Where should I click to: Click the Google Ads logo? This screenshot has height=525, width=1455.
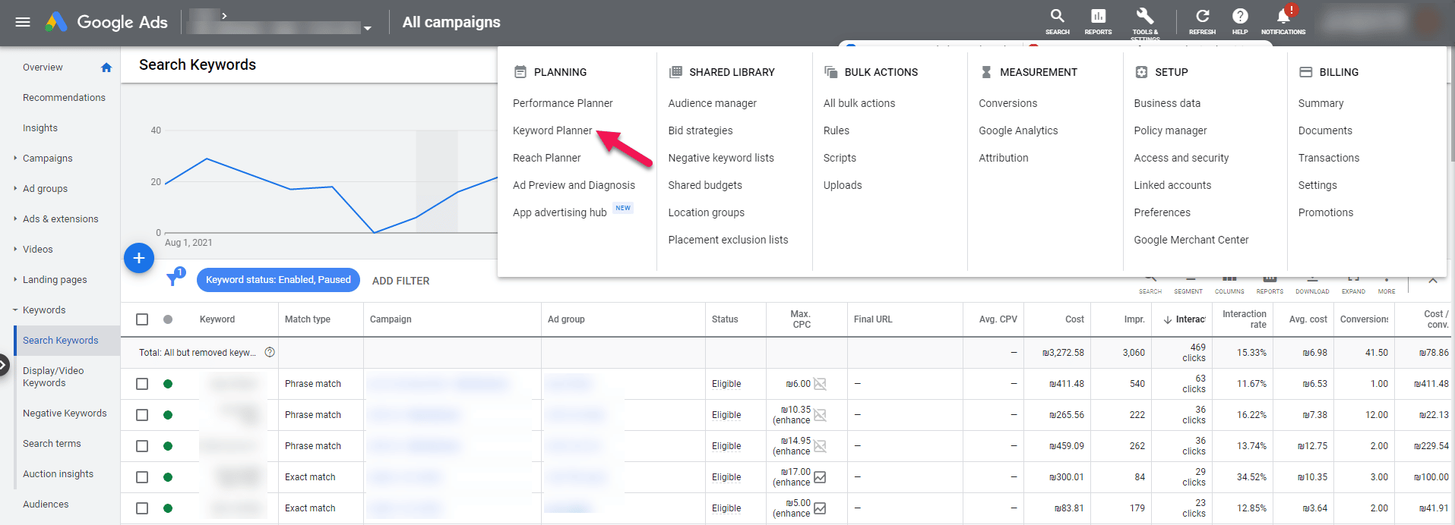pyautogui.click(x=106, y=22)
